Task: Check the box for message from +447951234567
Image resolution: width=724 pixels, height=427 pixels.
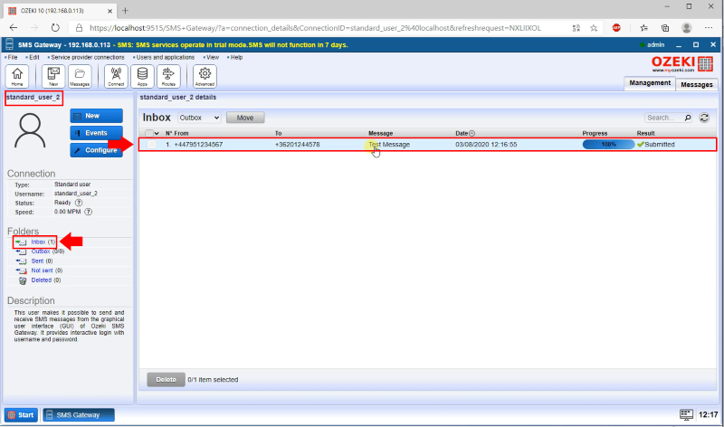Action: (x=151, y=145)
